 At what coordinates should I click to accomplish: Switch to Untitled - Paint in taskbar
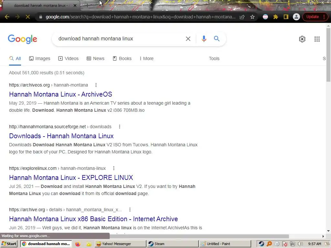(x=225, y=244)
